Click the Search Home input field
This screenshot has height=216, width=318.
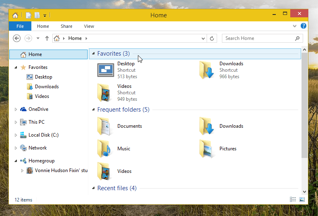[x=262, y=38]
